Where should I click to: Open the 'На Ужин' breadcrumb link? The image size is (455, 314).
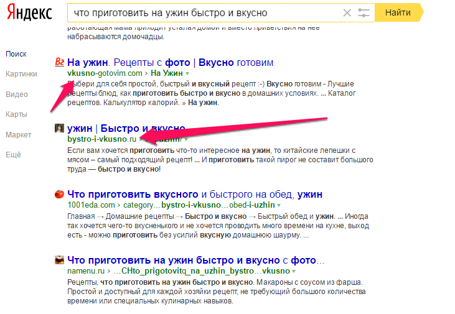(167, 73)
